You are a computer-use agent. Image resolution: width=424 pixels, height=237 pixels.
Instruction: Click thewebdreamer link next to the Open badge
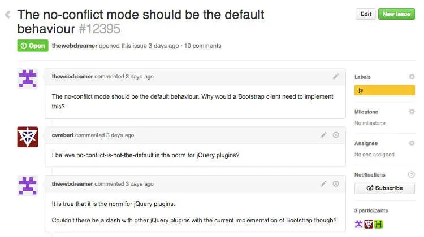(x=74, y=46)
